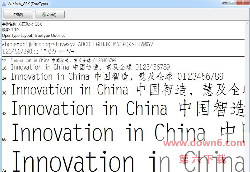Minimize the font viewer window
The height and width of the screenshot is (172, 250).
pos(225,3)
